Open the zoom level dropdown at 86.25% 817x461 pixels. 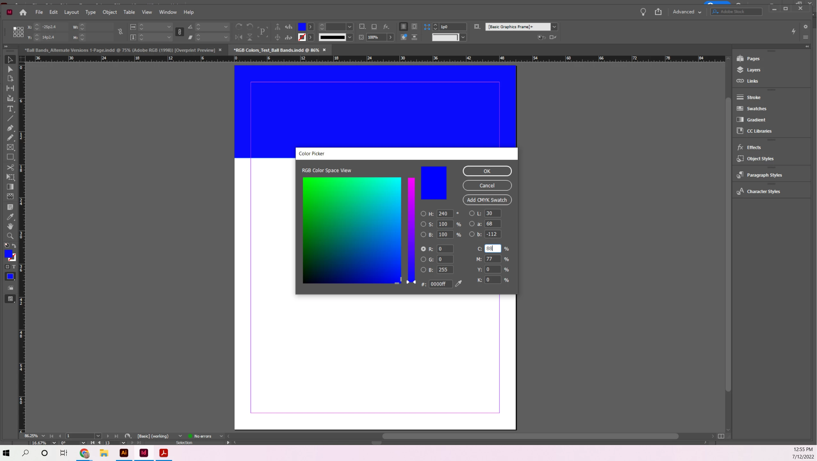click(x=43, y=436)
